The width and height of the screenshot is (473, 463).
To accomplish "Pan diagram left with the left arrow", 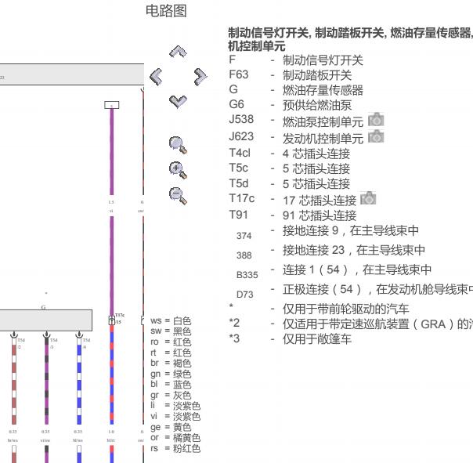I will tap(156, 77).
